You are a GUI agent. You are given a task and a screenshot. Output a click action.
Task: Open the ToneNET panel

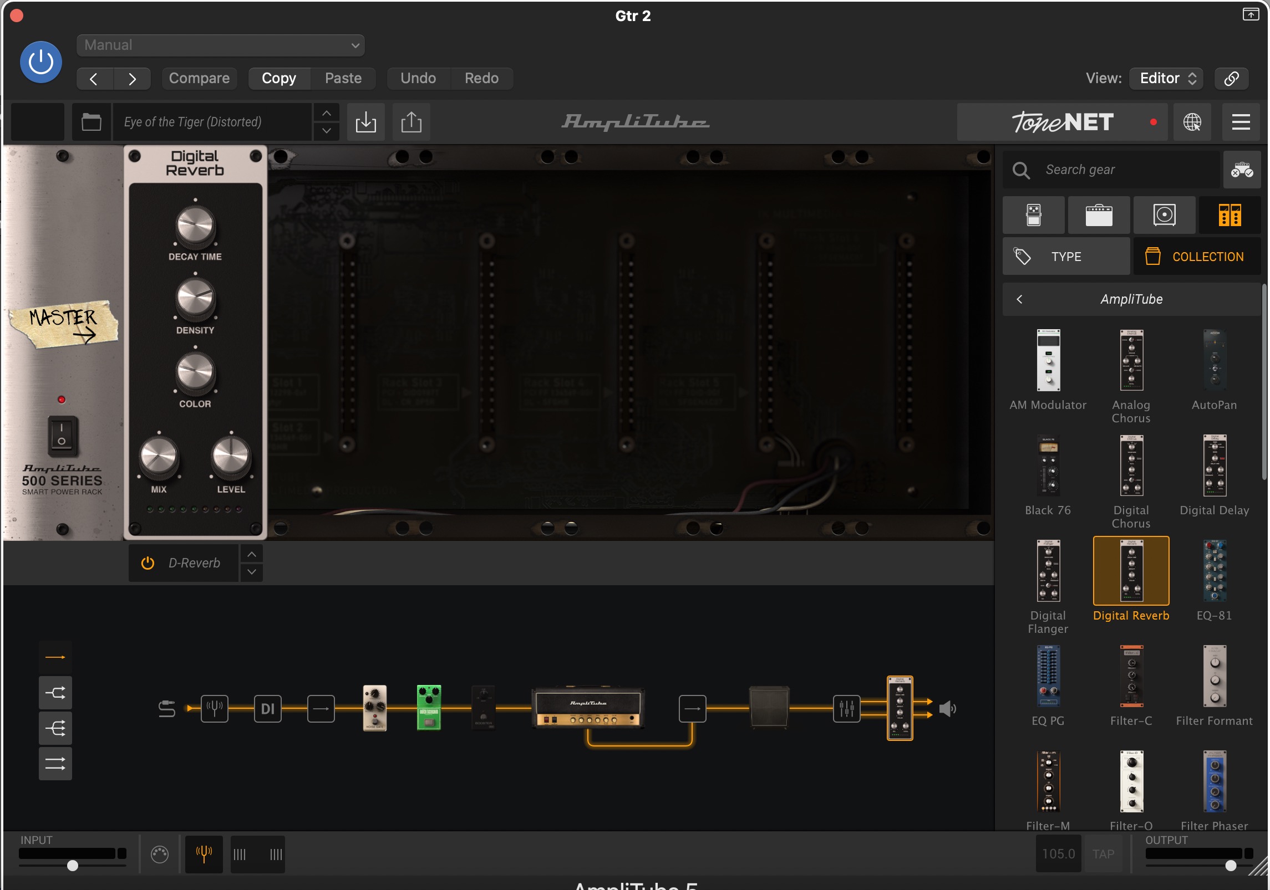[1062, 122]
